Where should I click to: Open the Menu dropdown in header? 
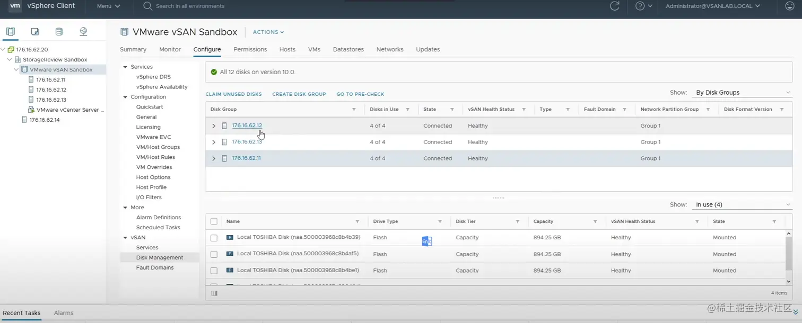point(109,6)
